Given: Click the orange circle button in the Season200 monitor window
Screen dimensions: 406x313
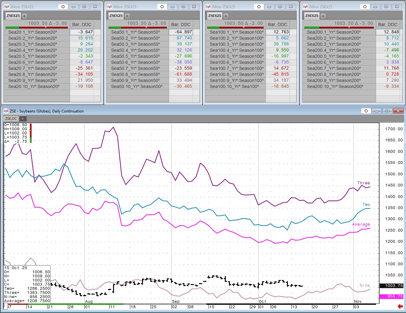Looking at the screenshot, I should (x=365, y=7).
